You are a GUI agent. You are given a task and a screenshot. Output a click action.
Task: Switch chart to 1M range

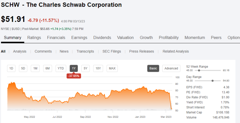point(35,68)
